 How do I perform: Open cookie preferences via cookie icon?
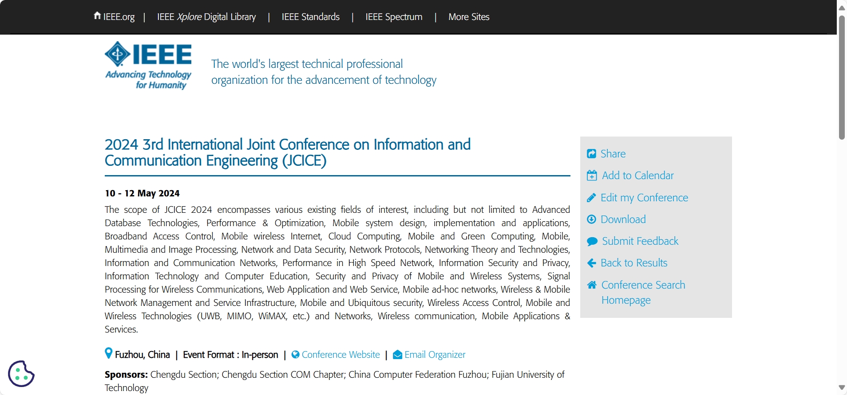coord(21,374)
